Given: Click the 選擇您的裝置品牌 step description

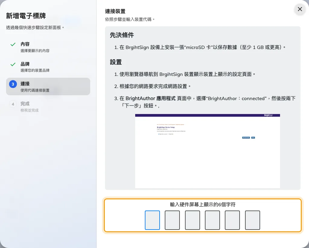Looking at the screenshot, I should click(35, 70).
